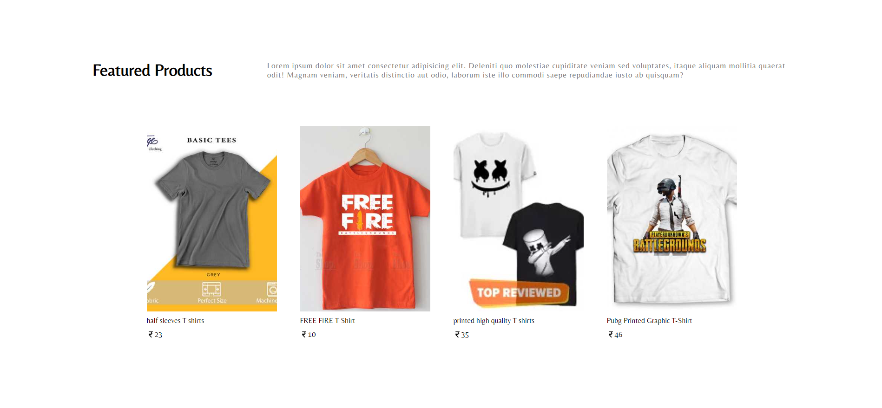Screen dimensions: 882x408
Task: Click the Perfect Size icon on grey tee
Action: [211, 290]
